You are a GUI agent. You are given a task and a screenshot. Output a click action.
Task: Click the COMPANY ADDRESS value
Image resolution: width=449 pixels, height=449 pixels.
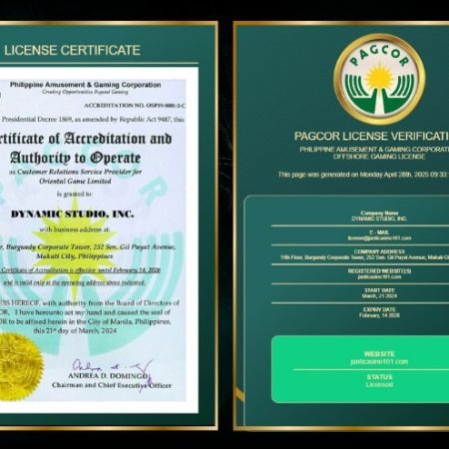(364, 257)
